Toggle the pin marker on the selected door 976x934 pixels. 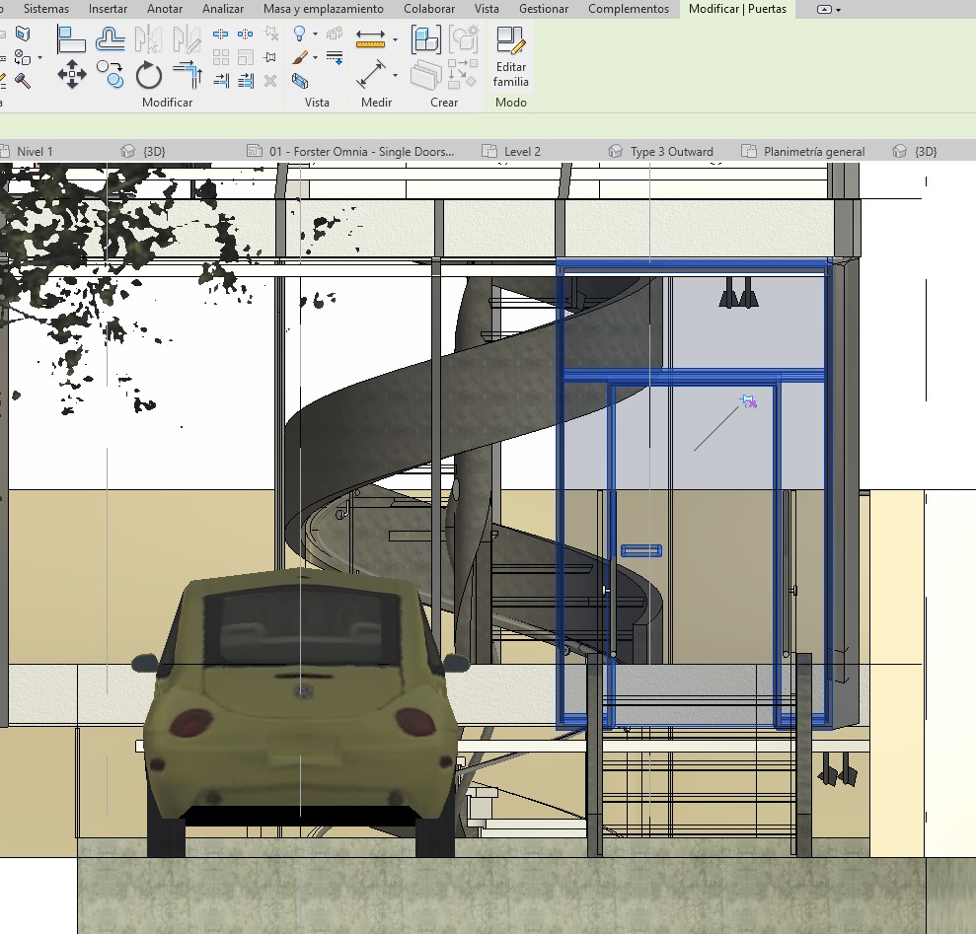[749, 400]
